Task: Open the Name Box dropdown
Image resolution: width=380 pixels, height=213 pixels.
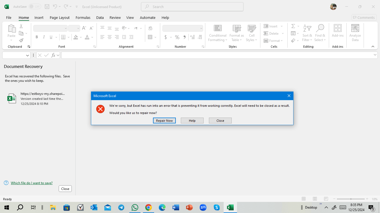Action: [28, 55]
